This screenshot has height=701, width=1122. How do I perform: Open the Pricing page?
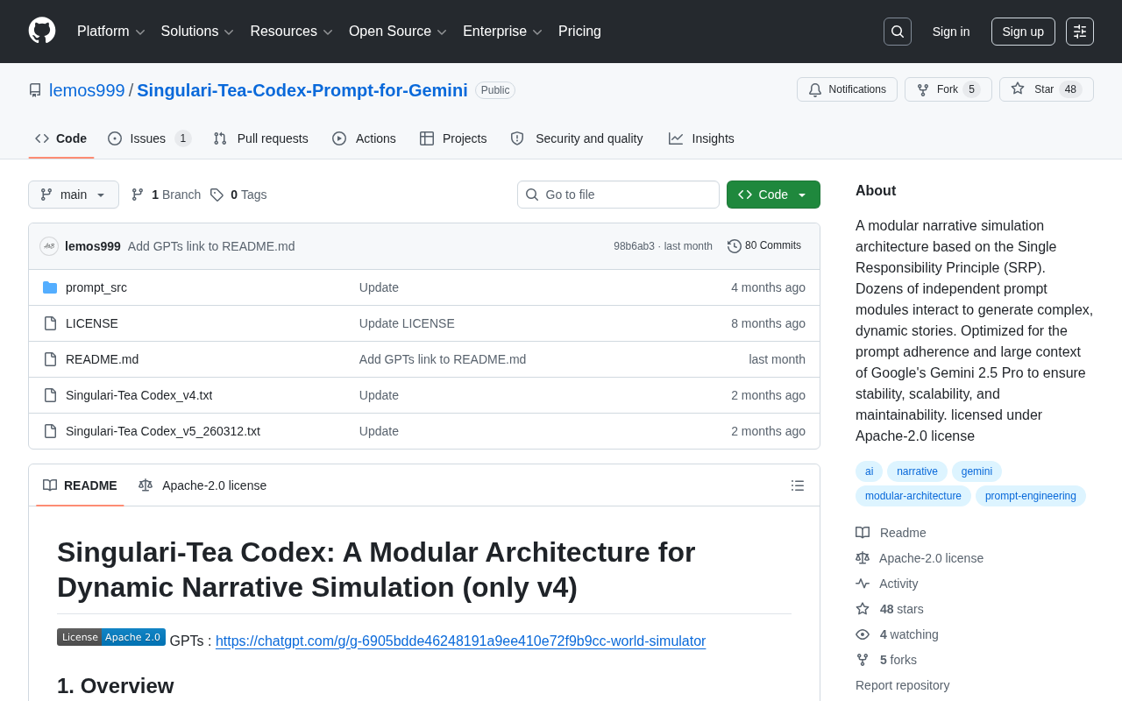579,32
